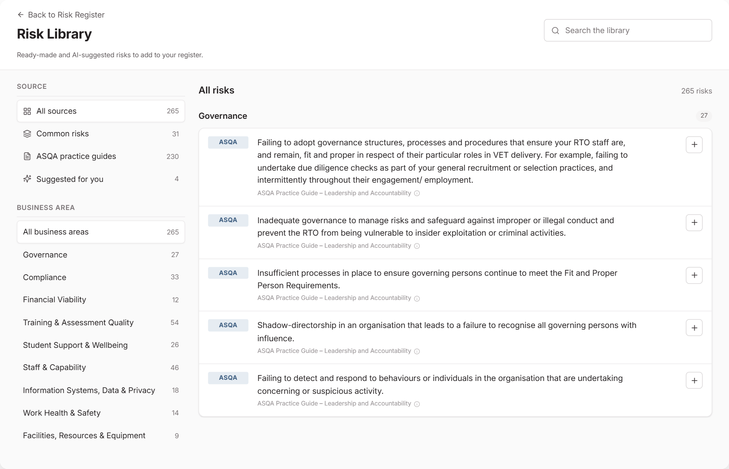This screenshot has width=729, height=469.
Task: Open info icon under the inadequate governance risk
Action: pos(417,246)
